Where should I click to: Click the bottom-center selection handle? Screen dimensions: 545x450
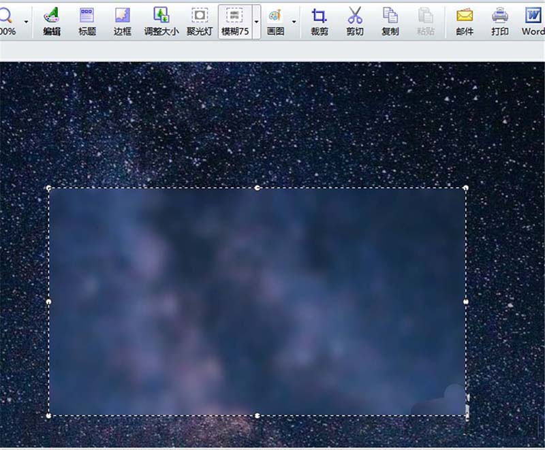pos(258,415)
